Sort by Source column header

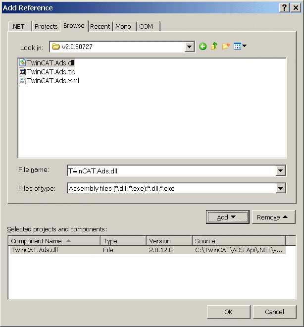[239, 241]
